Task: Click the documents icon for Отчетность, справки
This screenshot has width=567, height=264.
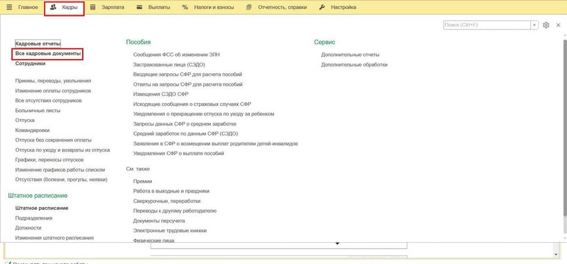Action: pyautogui.click(x=249, y=8)
